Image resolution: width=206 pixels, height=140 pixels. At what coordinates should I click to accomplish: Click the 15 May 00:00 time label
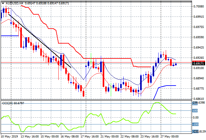coord(50,137)
